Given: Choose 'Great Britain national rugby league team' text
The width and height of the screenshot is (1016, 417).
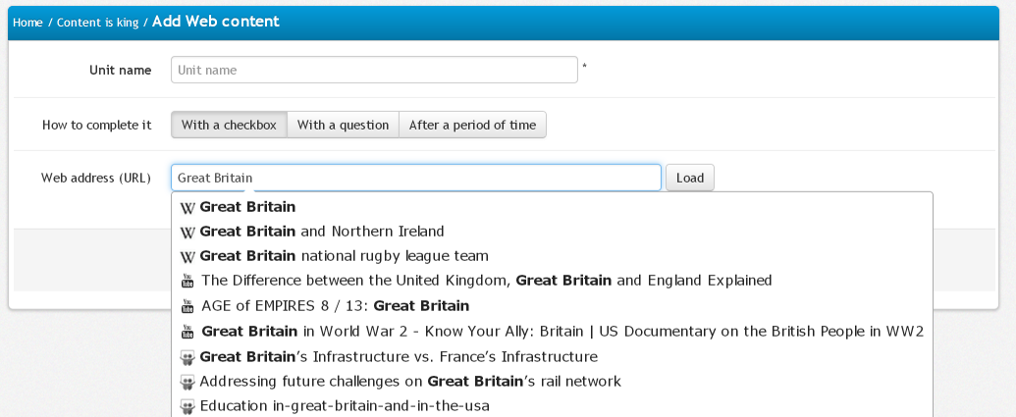Looking at the screenshot, I should pos(344,256).
